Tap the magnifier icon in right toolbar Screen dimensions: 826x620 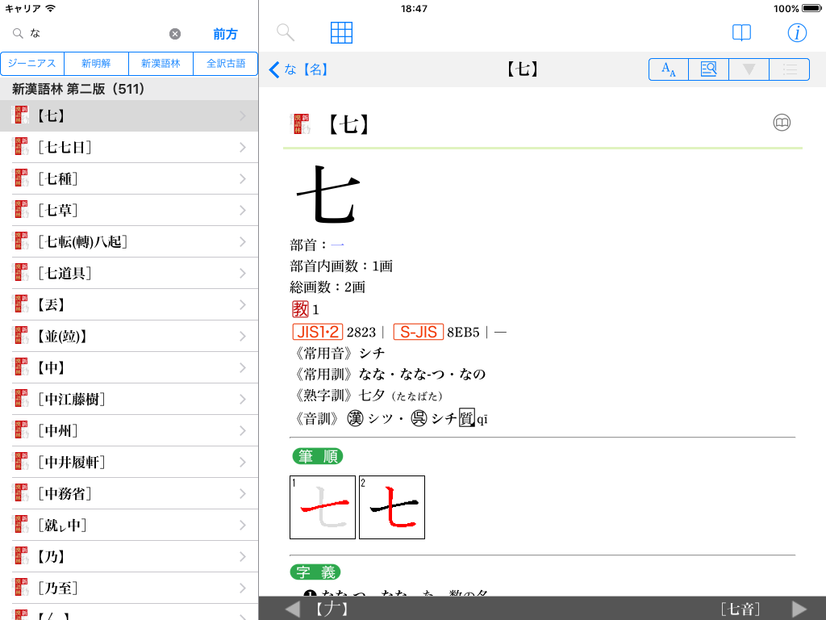pos(286,33)
